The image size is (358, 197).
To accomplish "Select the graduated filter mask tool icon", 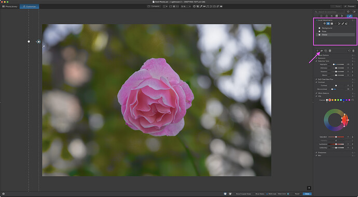I will point(332,24).
